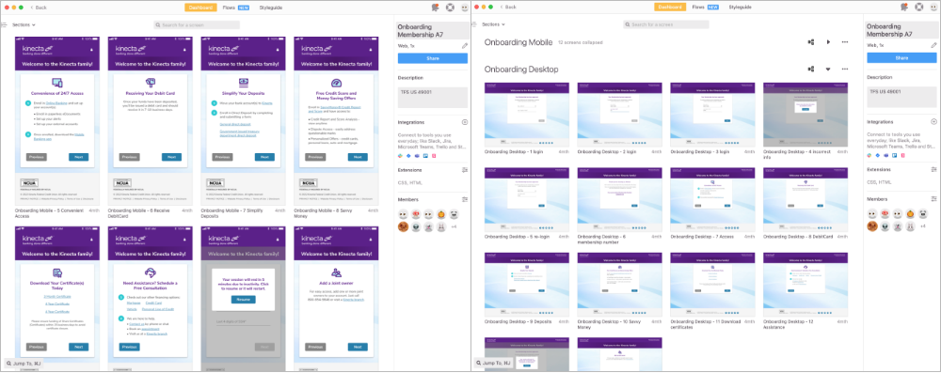Image resolution: width=941 pixels, height=373 pixels.
Task: Open Sections dropdown in right window
Action: [494, 24]
